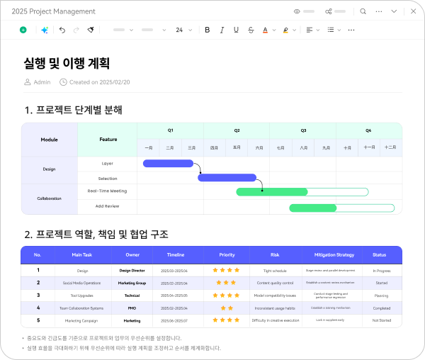The height and width of the screenshot is (360, 425).
Task: Click the Q2 column header
Action: pos(237,130)
